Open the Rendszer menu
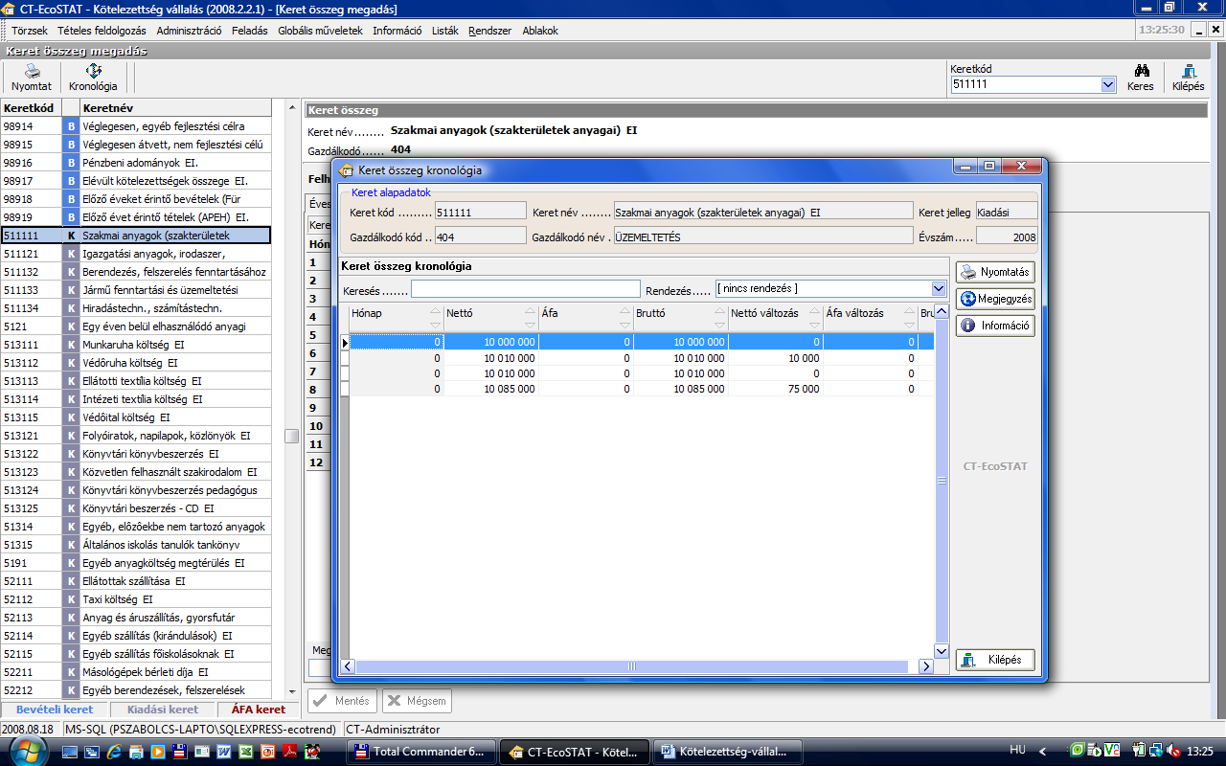Viewport: 1226px width, 766px height. click(x=489, y=31)
